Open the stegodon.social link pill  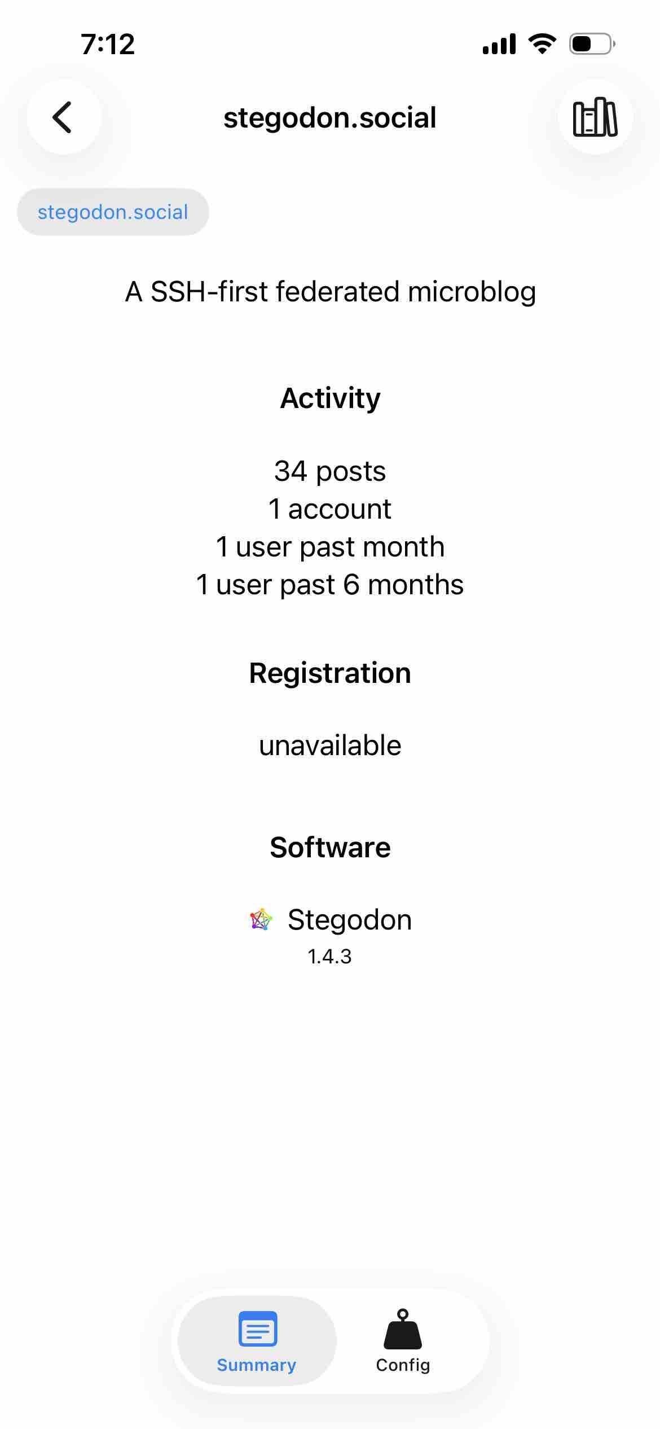[x=113, y=212]
